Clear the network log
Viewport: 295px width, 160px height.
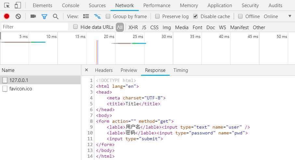pyautogui.click(x=18, y=17)
